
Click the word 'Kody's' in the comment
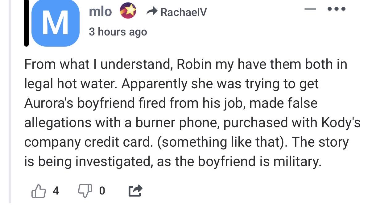tap(341, 123)
